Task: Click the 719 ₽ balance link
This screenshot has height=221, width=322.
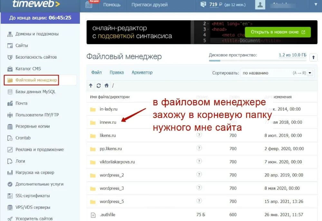Action: [x=215, y=5]
